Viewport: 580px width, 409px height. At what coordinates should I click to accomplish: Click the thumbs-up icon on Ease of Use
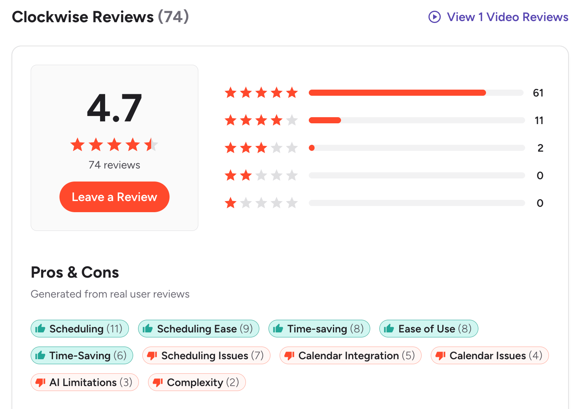(x=390, y=329)
